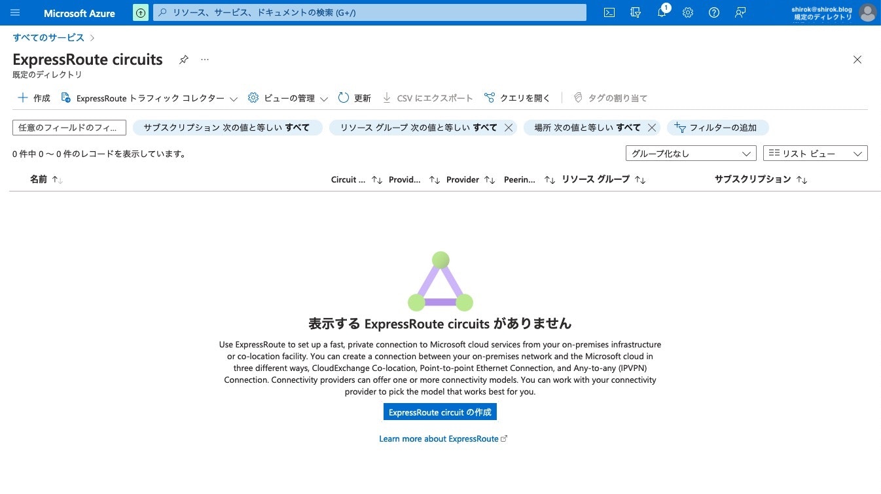The width and height of the screenshot is (881, 494).
Task: Remove the 場所 filter
Action: tap(652, 128)
